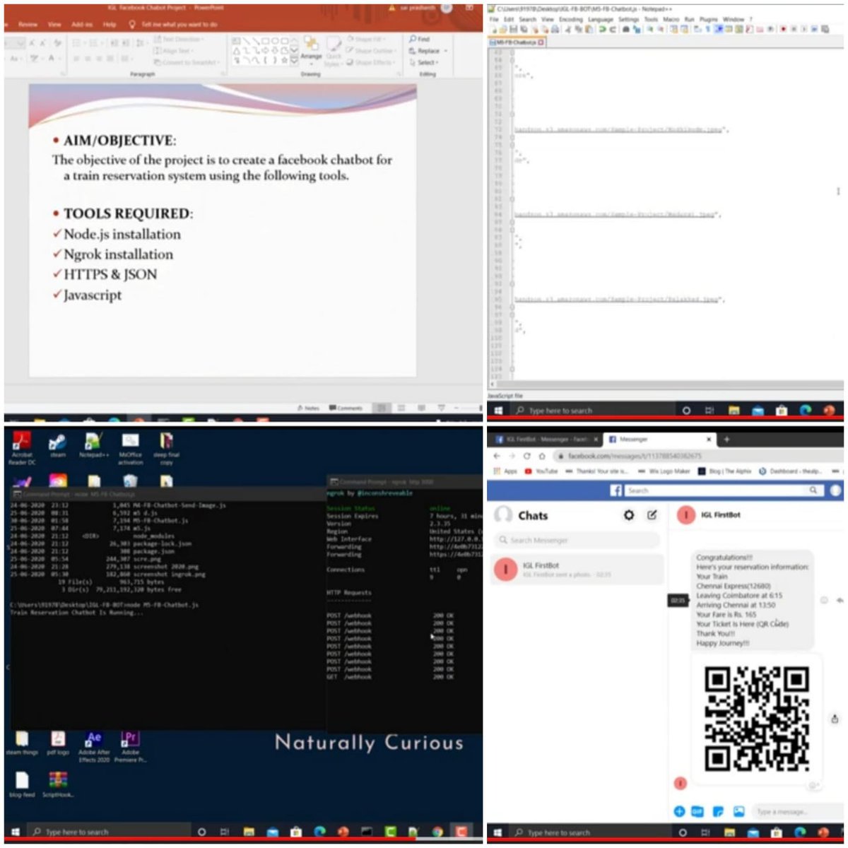Select the ScriptHook desktop icon
The image size is (848, 848).
click(58, 784)
